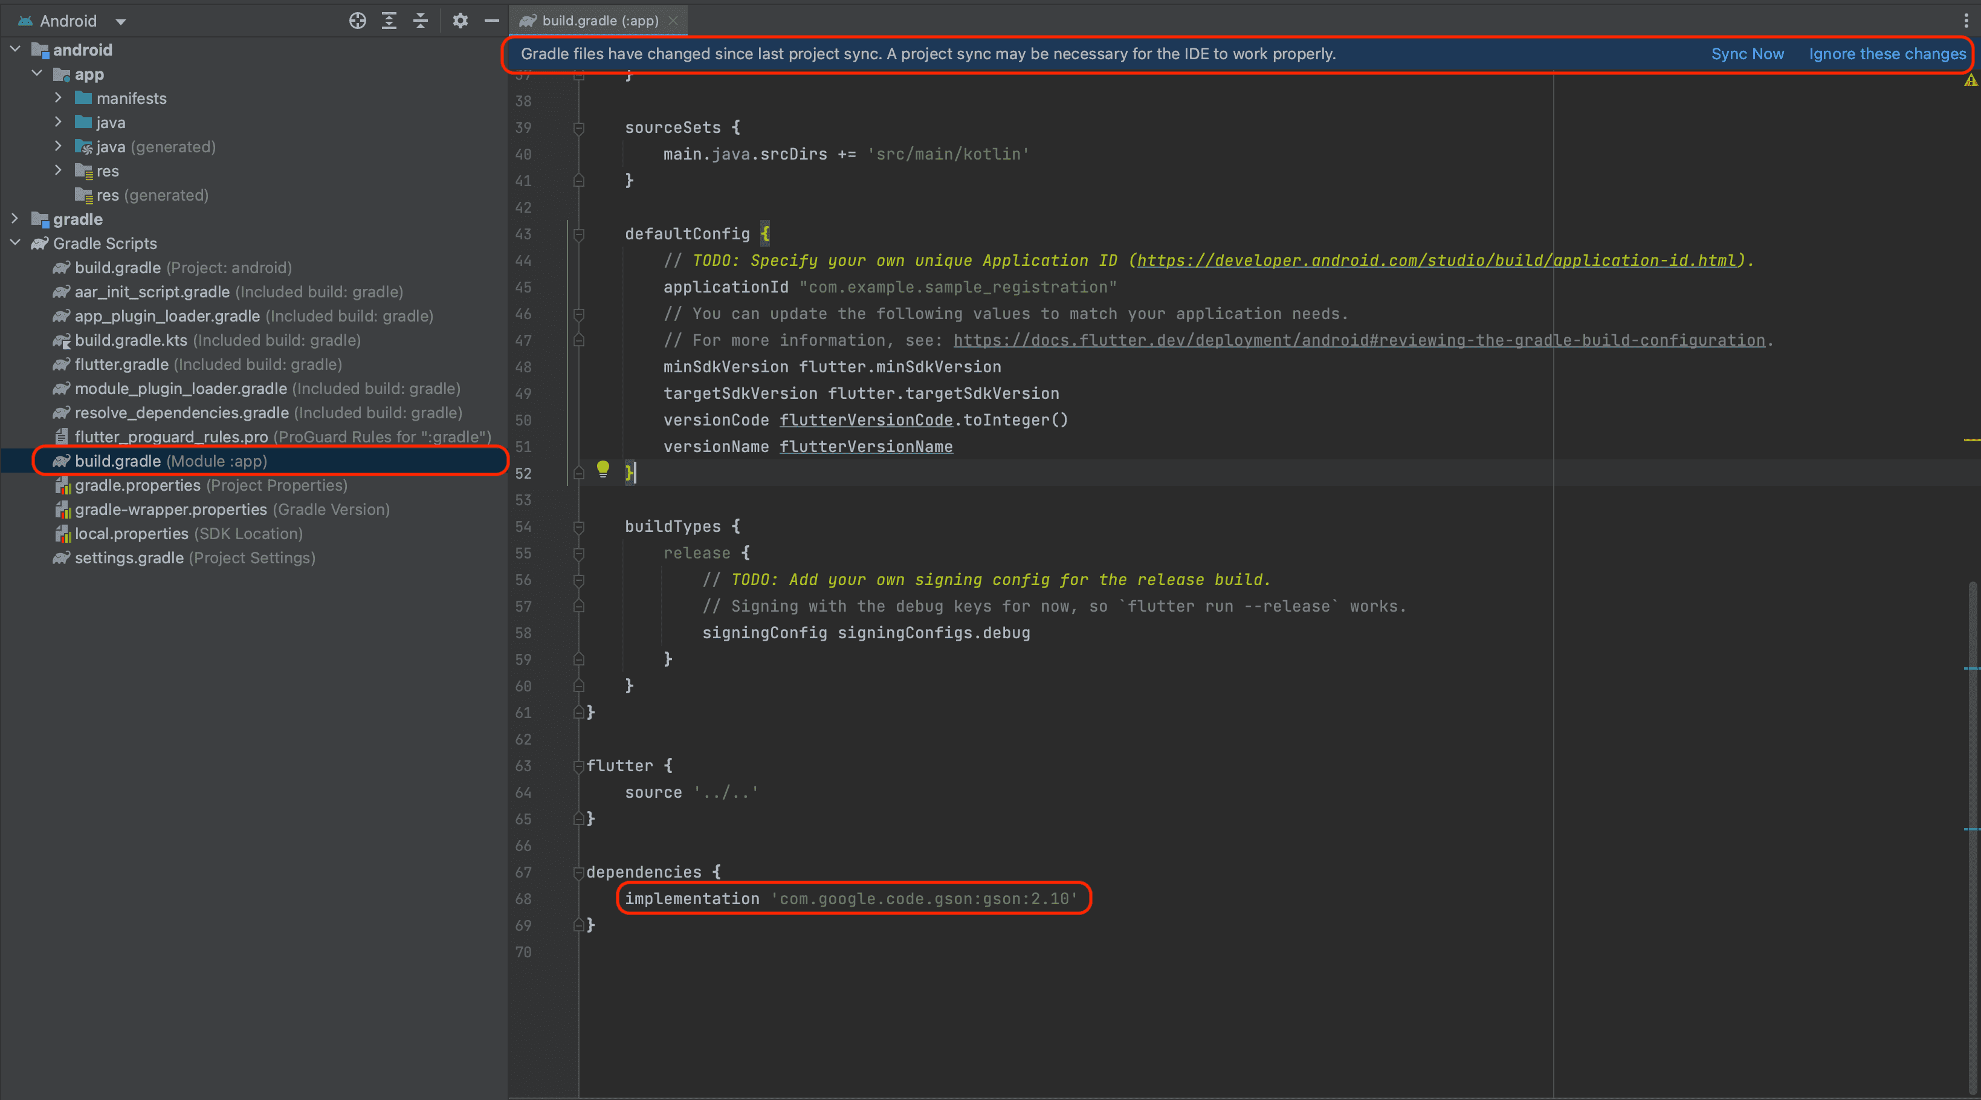Click the Collapse All icon in project panel
The image size is (1981, 1100).
pos(420,21)
